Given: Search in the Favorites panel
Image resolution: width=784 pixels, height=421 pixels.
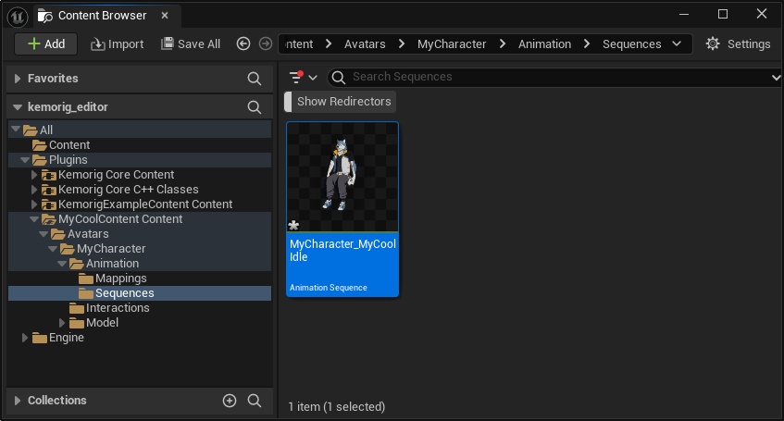Looking at the screenshot, I should click(255, 79).
